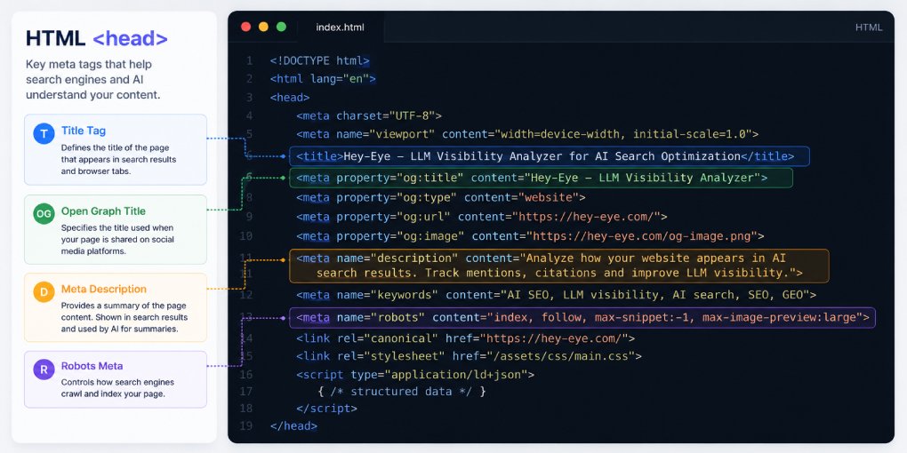
Task: Click line number 19 in gutter
Action: 245,425
